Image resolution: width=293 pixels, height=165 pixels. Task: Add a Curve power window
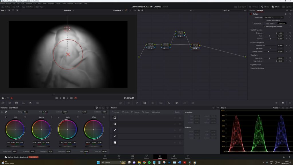tap(146, 112)
